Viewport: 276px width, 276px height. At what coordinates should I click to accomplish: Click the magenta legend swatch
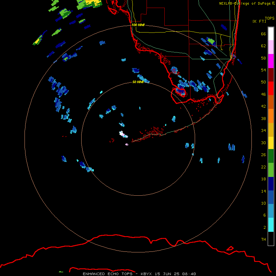[271, 61]
